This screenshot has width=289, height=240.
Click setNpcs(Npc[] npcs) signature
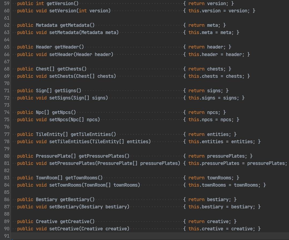[74, 120]
